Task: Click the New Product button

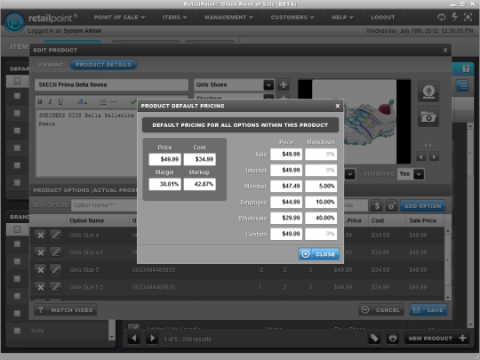Action: pos(437,339)
